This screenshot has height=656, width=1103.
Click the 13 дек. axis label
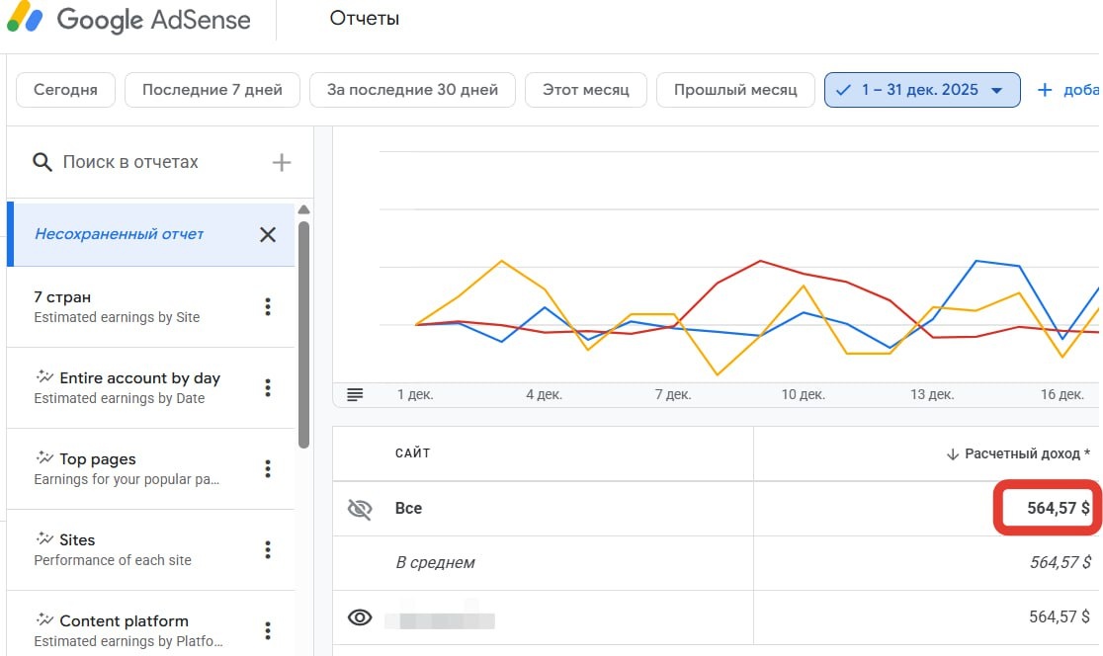[933, 395]
